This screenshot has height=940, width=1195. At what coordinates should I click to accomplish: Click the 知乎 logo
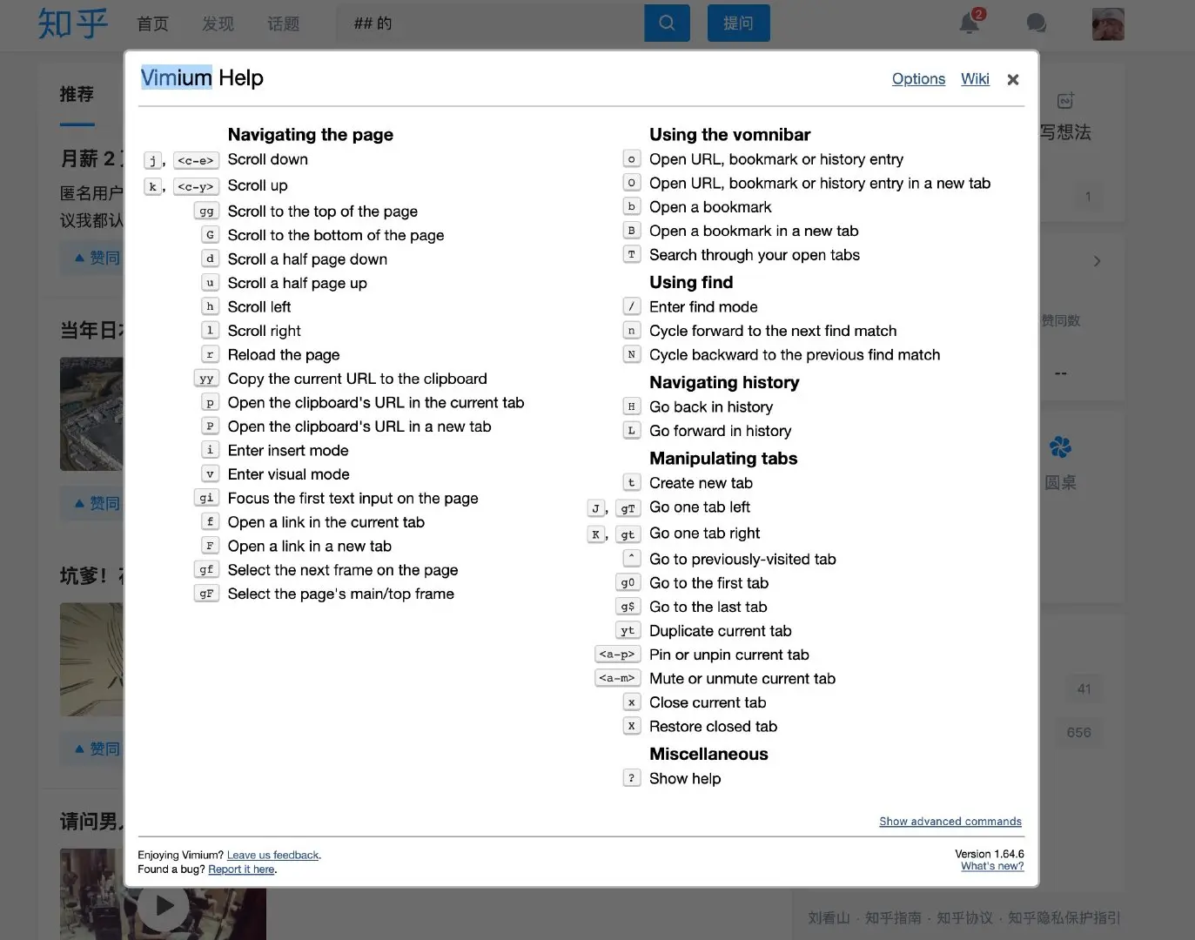[73, 23]
